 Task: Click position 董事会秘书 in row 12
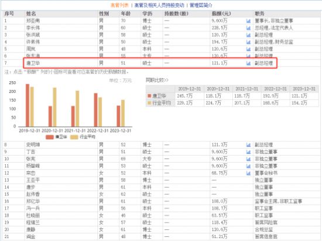pyautogui.click(x=266, y=173)
